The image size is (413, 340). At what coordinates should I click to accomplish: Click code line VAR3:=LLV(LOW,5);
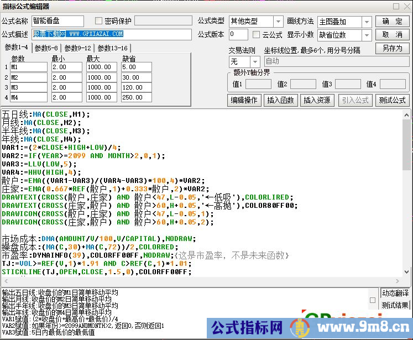39,164
